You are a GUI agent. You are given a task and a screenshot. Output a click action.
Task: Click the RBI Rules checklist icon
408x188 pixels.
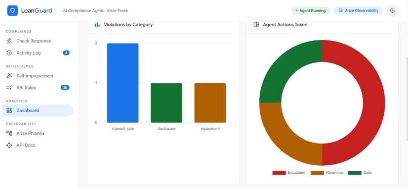tap(9, 87)
